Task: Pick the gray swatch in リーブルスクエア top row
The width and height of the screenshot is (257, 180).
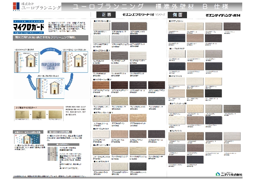Action: 214,54
